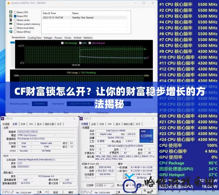Click the Preferences button in AIDA64

click(102, 112)
